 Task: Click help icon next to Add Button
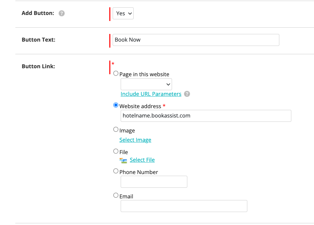[62, 13]
